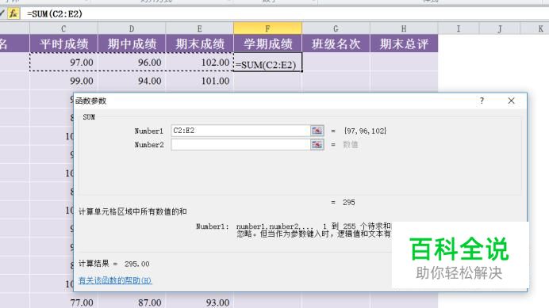549x308 pixels.
Task: Click the fx insert function icon
Action: point(13,13)
